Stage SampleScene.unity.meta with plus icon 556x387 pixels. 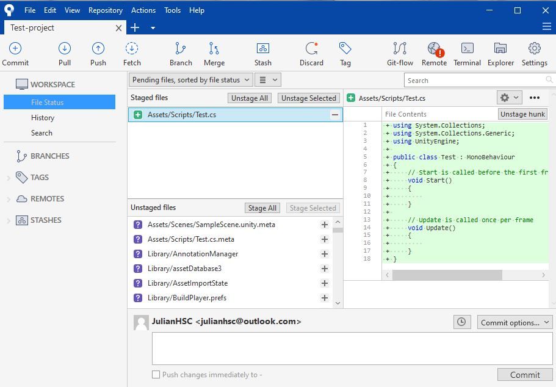coord(325,225)
